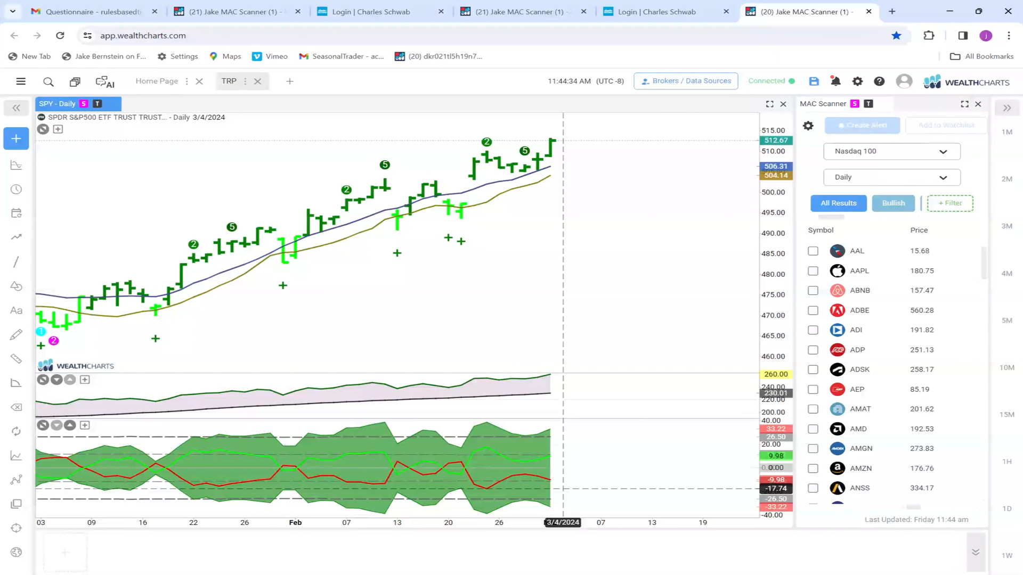1023x575 pixels.
Task: Open Home Page tab options menu
Action: tap(186, 81)
